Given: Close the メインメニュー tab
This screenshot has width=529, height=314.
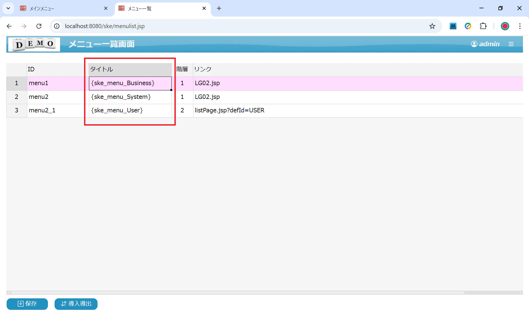Looking at the screenshot, I should [x=106, y=9].
